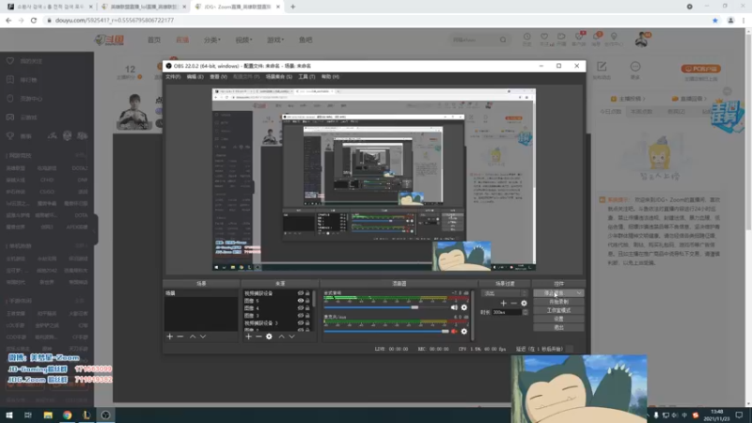Open the 场景集合(S) menu in OBS
Image resolution: width=752 pixels, height=423 pixels.
(x=278, y=77)
